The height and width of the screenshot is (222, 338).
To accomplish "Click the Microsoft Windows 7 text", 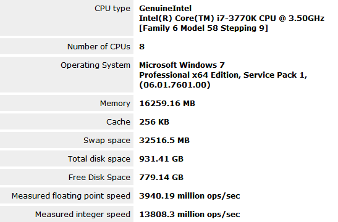I will pos(182,65).
